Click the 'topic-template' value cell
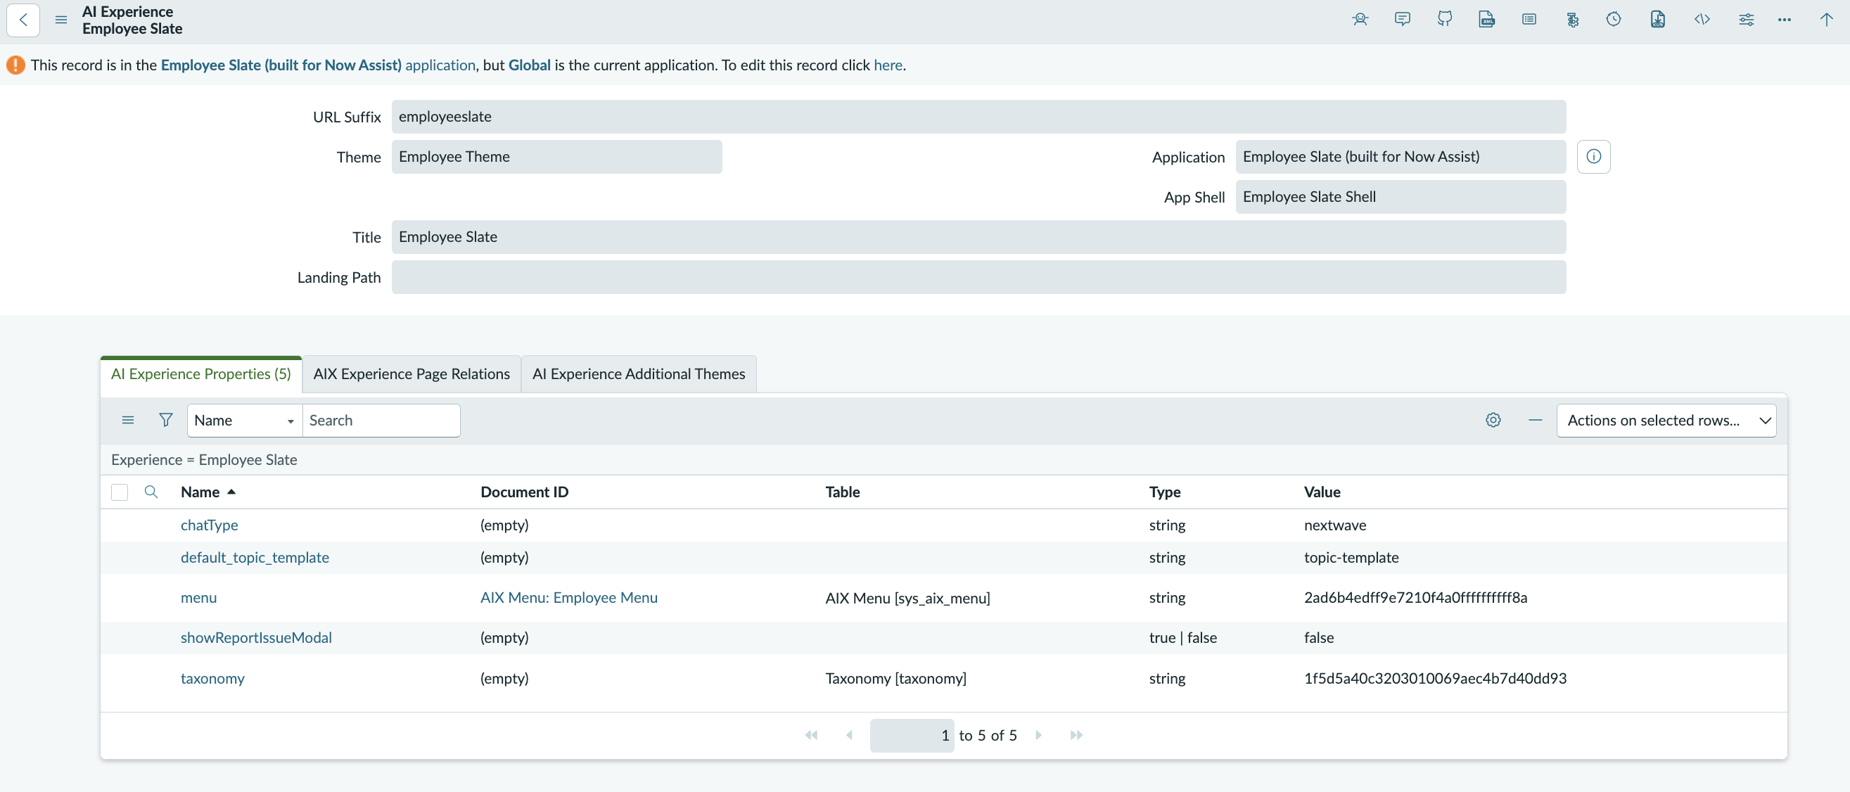Viewport: 1850px width, 792px height. (1351, 557)
